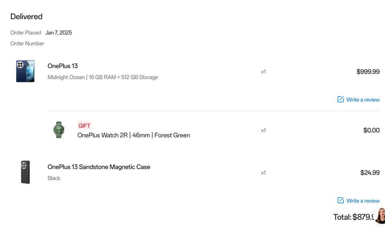Viewport: 385px width, 227px height.
Task: Click the Delivered status heading
Action: [x=26, y=16]
